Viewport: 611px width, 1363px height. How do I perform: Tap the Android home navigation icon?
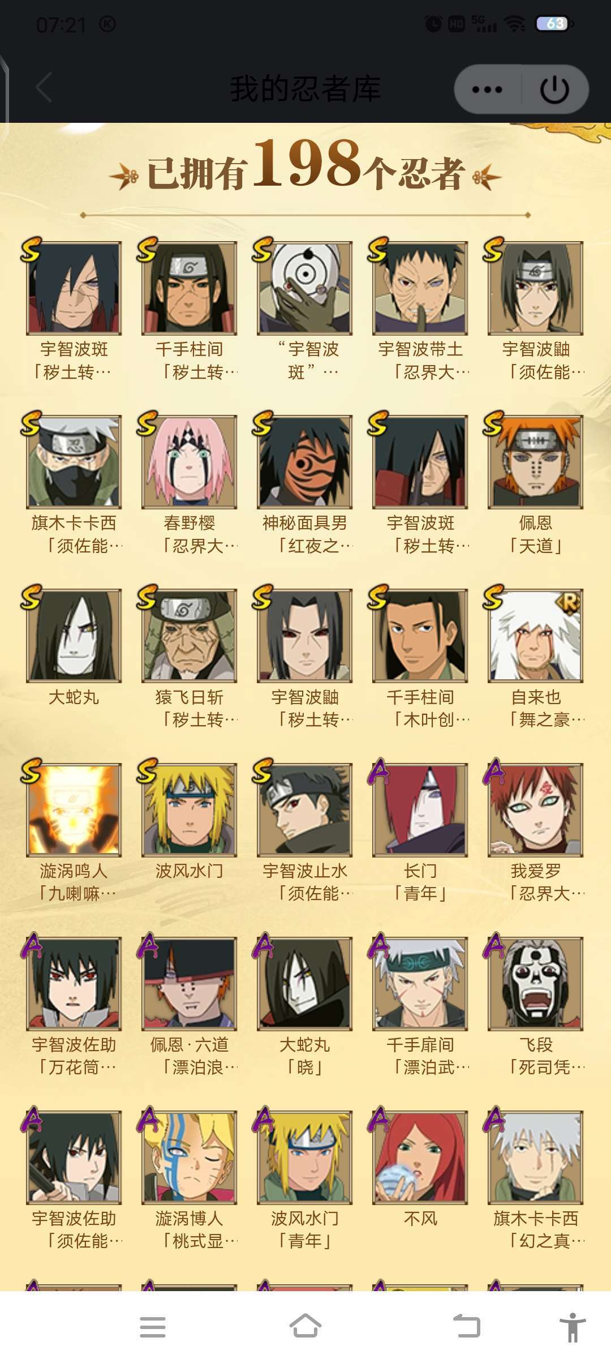click(305, 1326)
